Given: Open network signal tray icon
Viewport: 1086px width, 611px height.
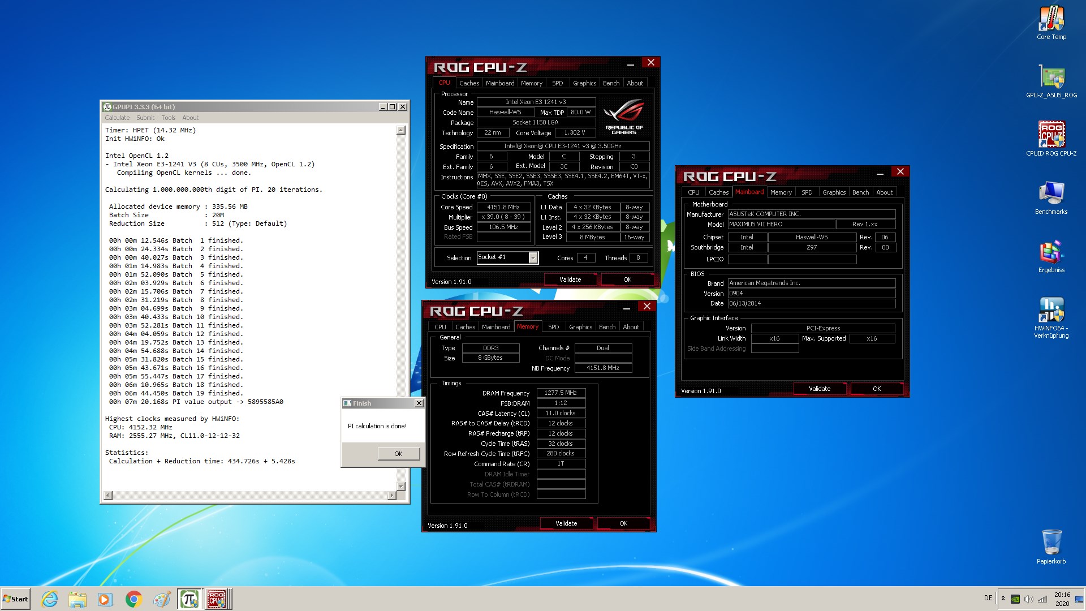Looking at the screenshot, I should [x=1042, y=599].
